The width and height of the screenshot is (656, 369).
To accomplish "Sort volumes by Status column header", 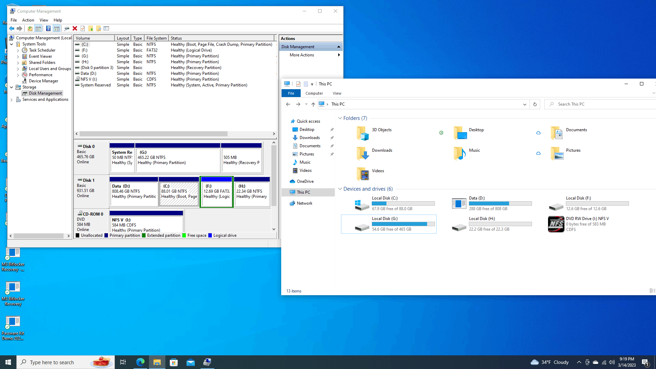I will click(x=221, y=38).
